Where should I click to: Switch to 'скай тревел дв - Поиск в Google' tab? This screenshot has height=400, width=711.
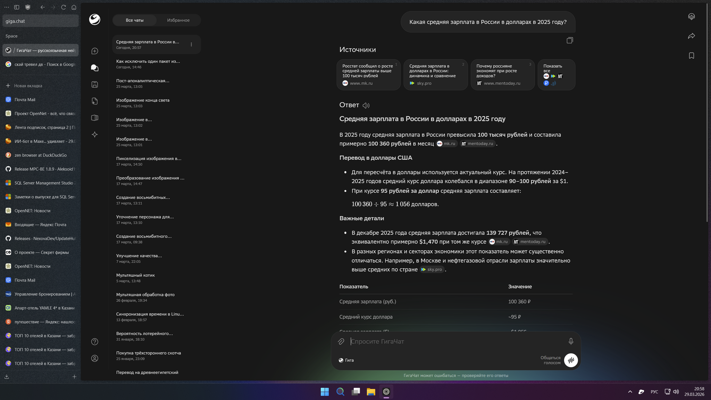40,64
